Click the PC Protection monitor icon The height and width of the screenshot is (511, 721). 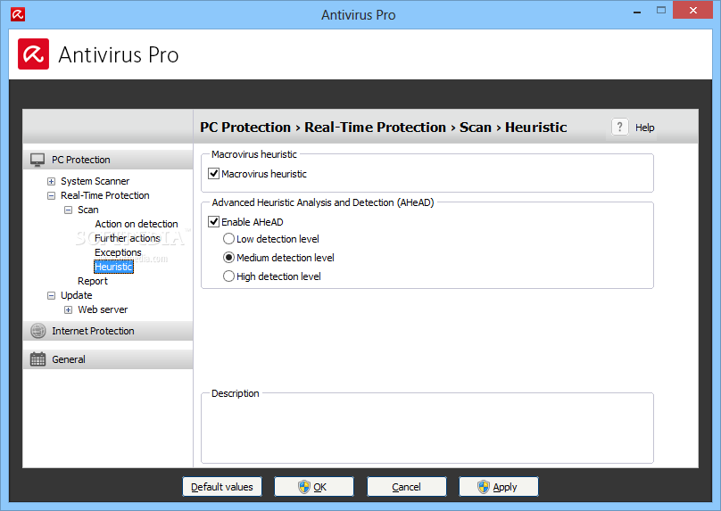37,160
